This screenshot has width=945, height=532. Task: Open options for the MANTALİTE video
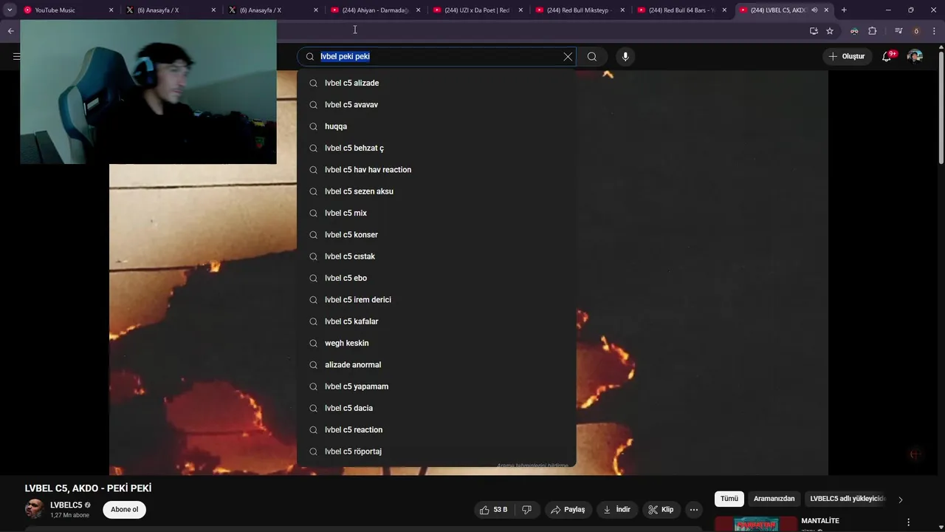click(908, 522)
